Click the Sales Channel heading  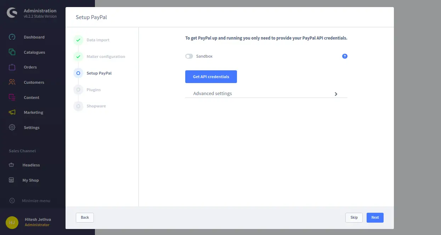tap(22, 151)
